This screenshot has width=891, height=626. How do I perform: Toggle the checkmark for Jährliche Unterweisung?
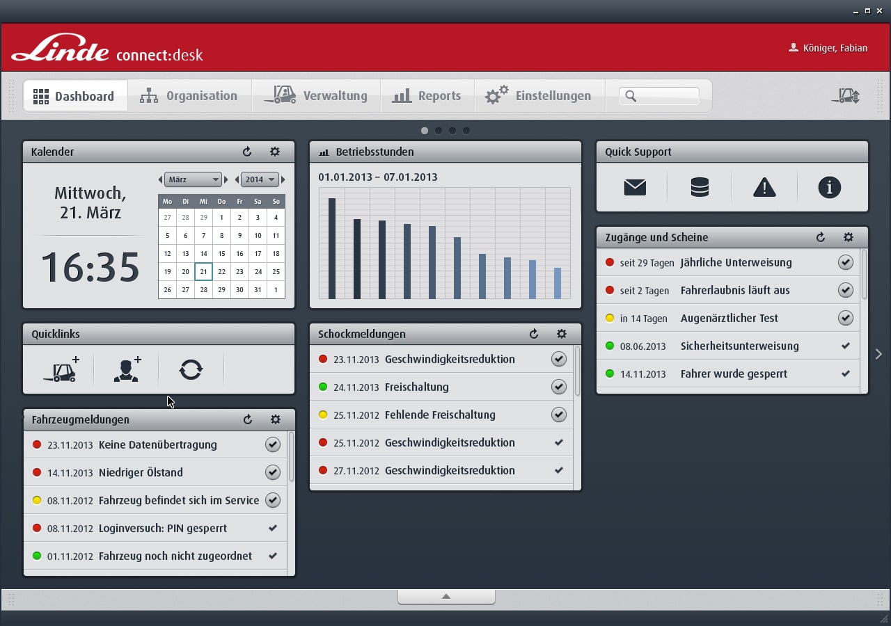845,262
